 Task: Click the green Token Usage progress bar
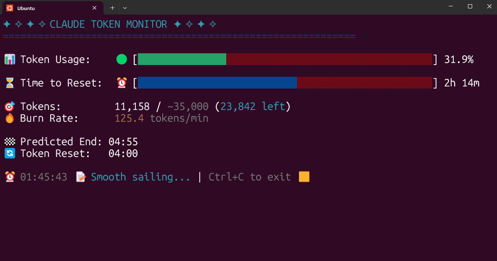(182, 60)
